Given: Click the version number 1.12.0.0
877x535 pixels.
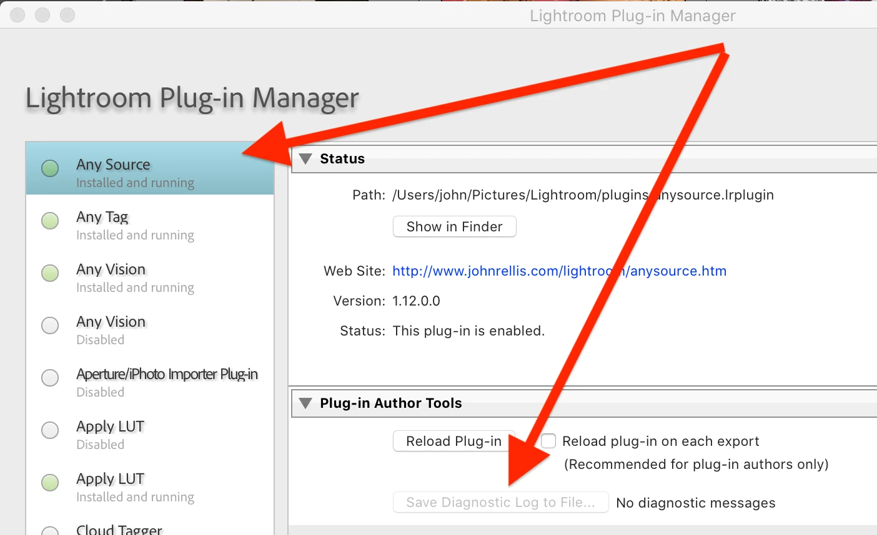Looking at the screenshot, I should [x=416, y=301].
